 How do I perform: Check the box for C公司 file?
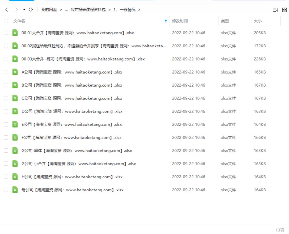[6, 98]
